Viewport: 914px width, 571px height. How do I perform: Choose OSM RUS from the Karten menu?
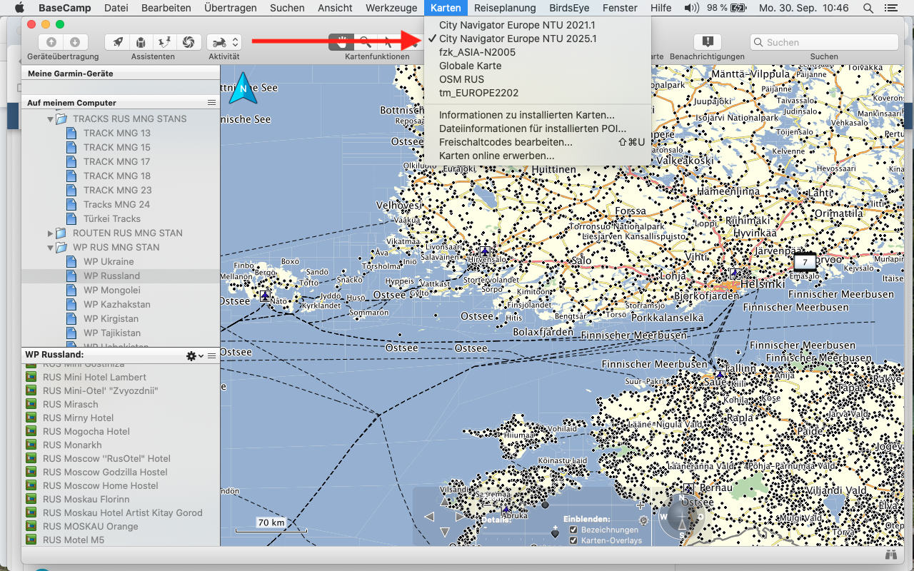[461, 79]
